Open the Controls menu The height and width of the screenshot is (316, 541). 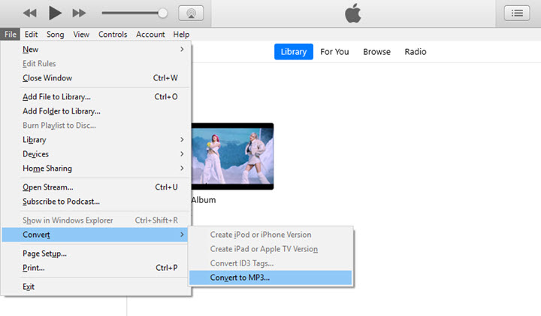[113, 34]
